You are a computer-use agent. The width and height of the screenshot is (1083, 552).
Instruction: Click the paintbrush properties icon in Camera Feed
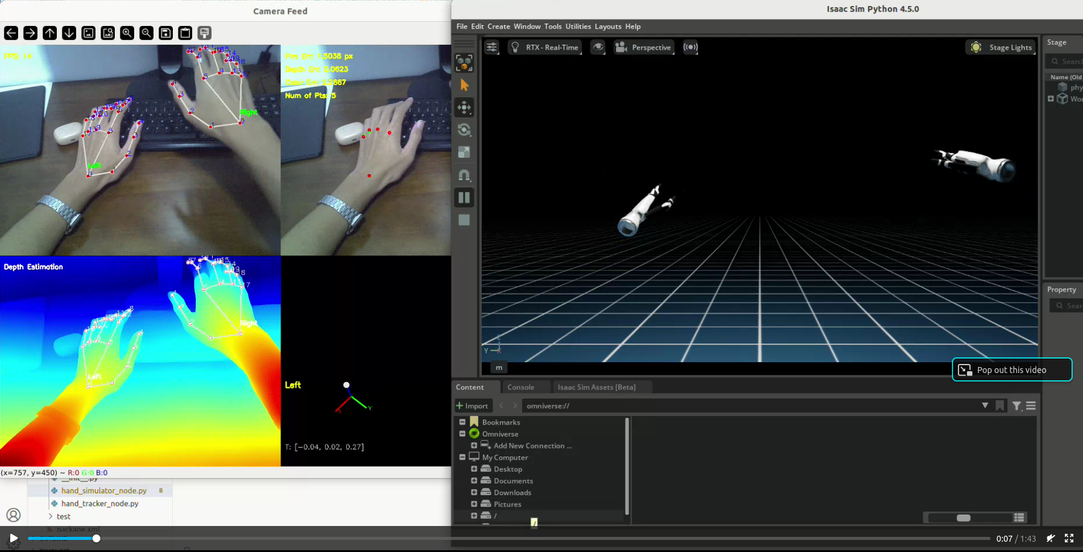click(x=204, y=33)
